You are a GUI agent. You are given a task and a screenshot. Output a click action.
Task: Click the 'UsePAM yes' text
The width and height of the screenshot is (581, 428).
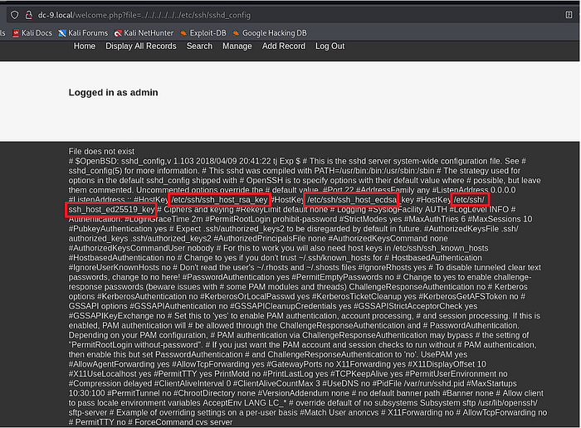click(444, 355)
